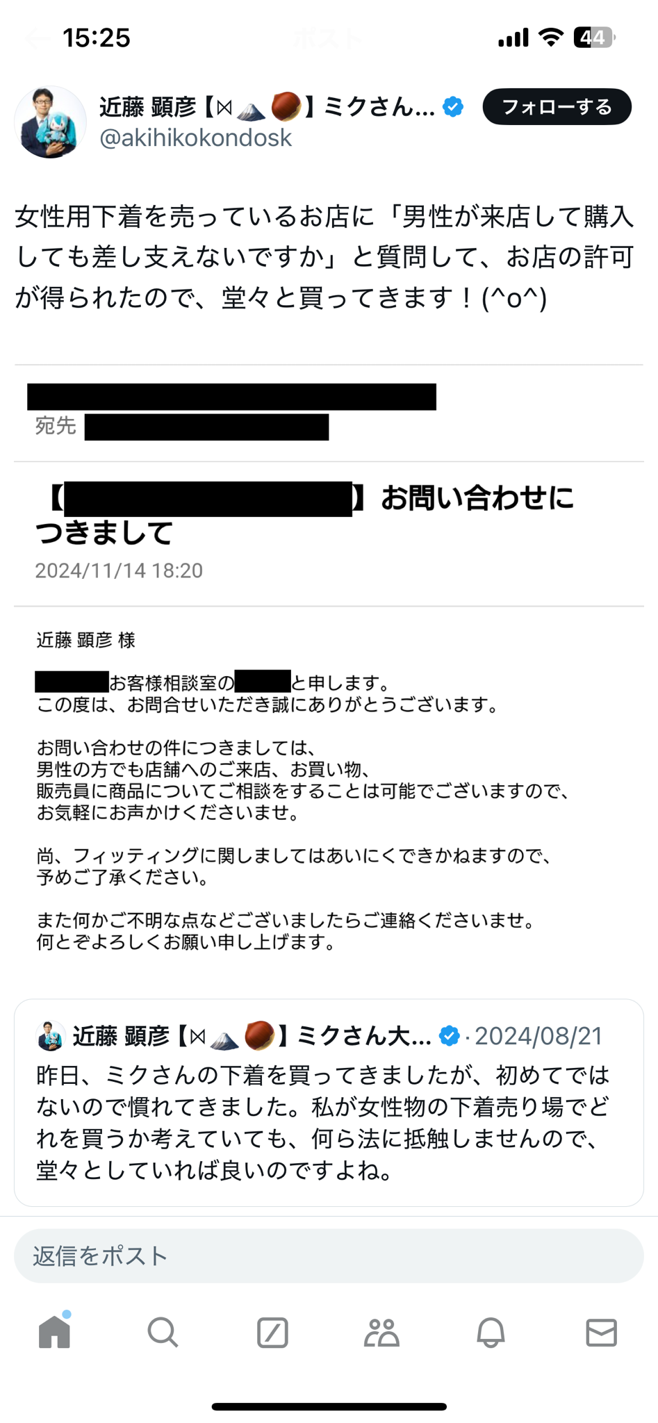The image size is (658, 1423).
Task: Tap the Home tab icon
Action: (54, 1331)
